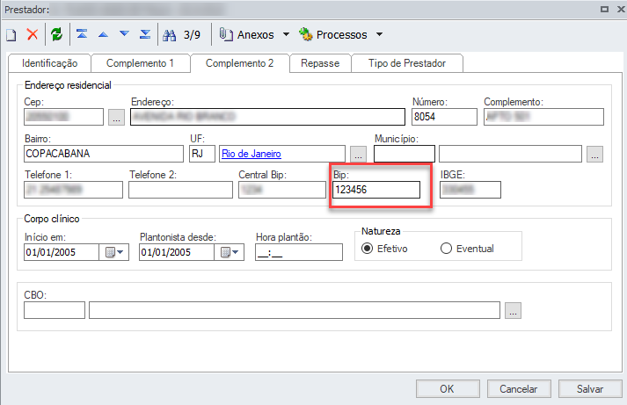
Task: Click the Processos toolbar button
Action: coord(333,35)
